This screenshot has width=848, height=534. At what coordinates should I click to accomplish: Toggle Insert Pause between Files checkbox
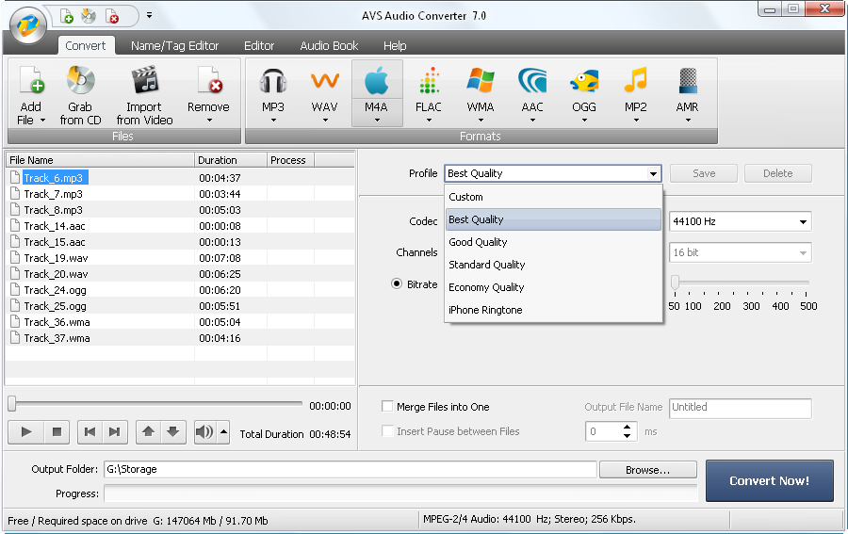coord(387,430)
